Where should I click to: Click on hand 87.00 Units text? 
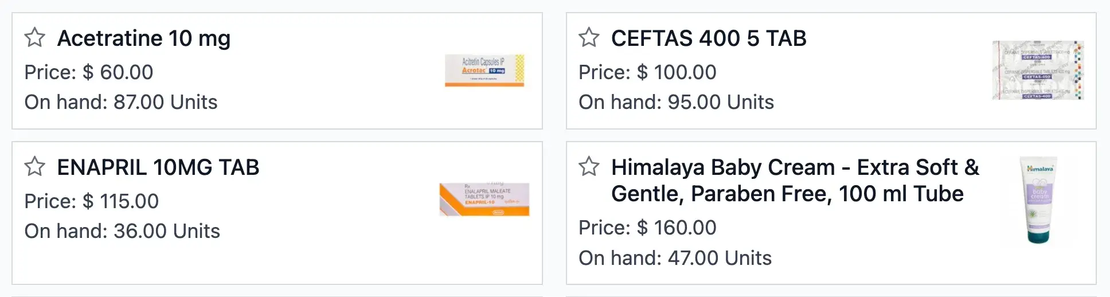click(x=121, y=102)
